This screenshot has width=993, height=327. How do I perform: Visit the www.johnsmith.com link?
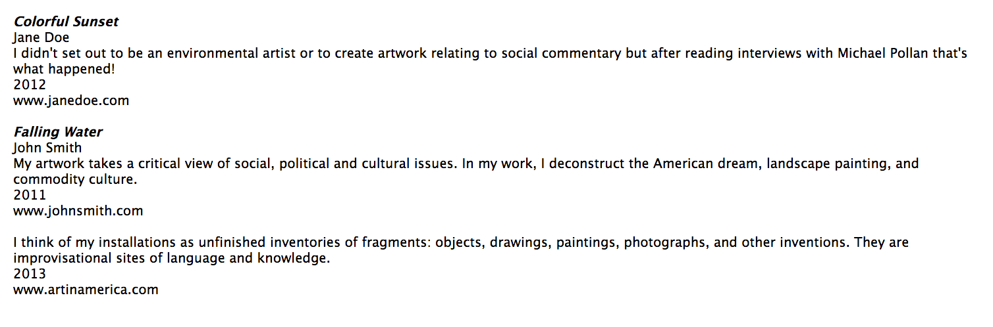(78, 211)
